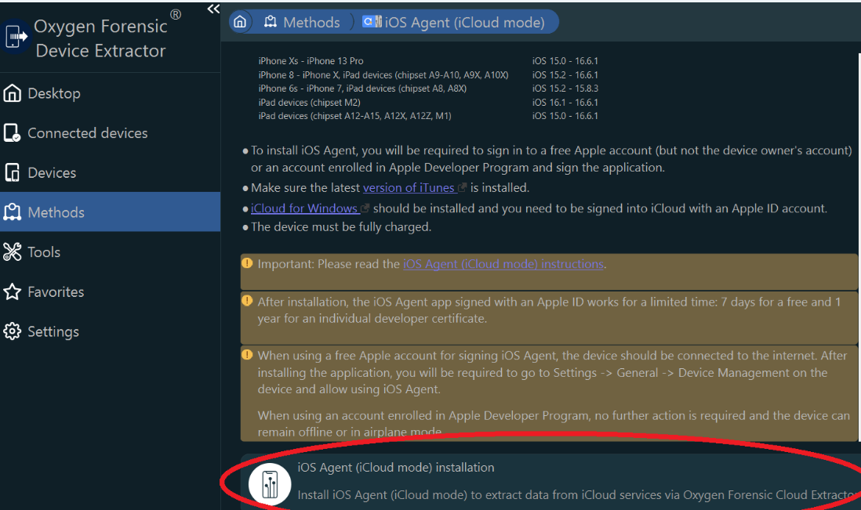The width and height of the screenshot is (861, 510).
Task: Open the Favorites section
Action: click(x=110, y=291)
